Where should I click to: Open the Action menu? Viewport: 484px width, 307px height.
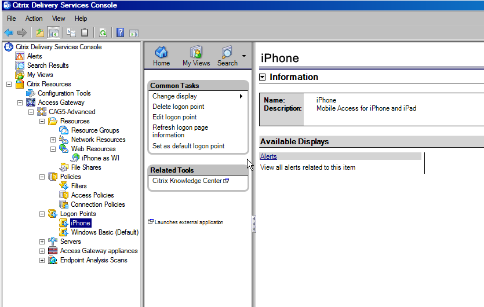34,19
